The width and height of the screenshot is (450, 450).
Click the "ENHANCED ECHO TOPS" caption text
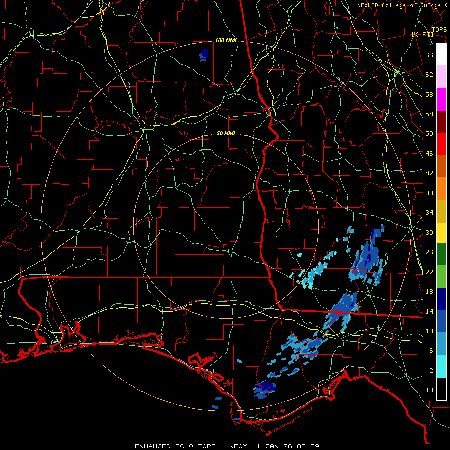[x=175, y=446]
